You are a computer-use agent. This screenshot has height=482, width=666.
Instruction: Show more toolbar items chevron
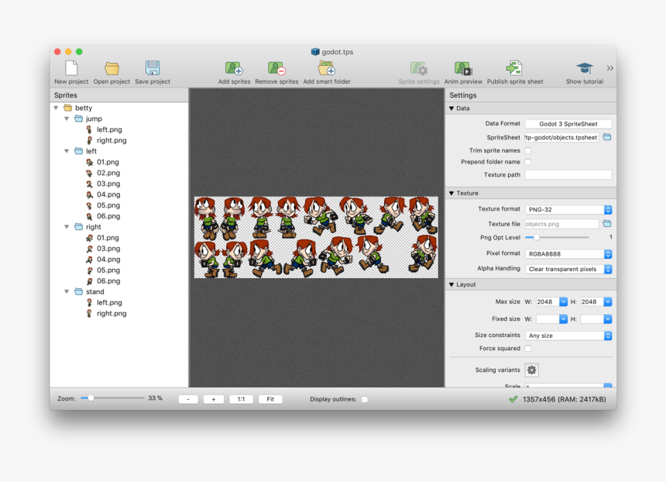tap(610, 68)
